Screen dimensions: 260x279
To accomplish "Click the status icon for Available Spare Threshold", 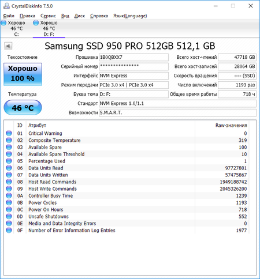I will click(9, 154).
